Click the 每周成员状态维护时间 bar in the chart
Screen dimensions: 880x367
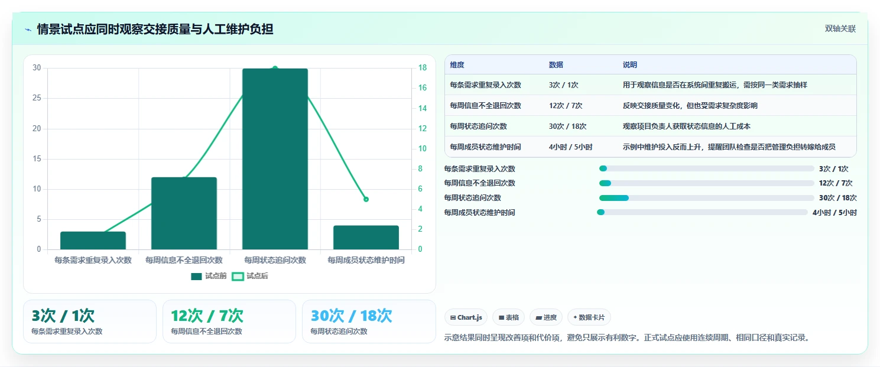pyautogui.click(x=366, y=238)
